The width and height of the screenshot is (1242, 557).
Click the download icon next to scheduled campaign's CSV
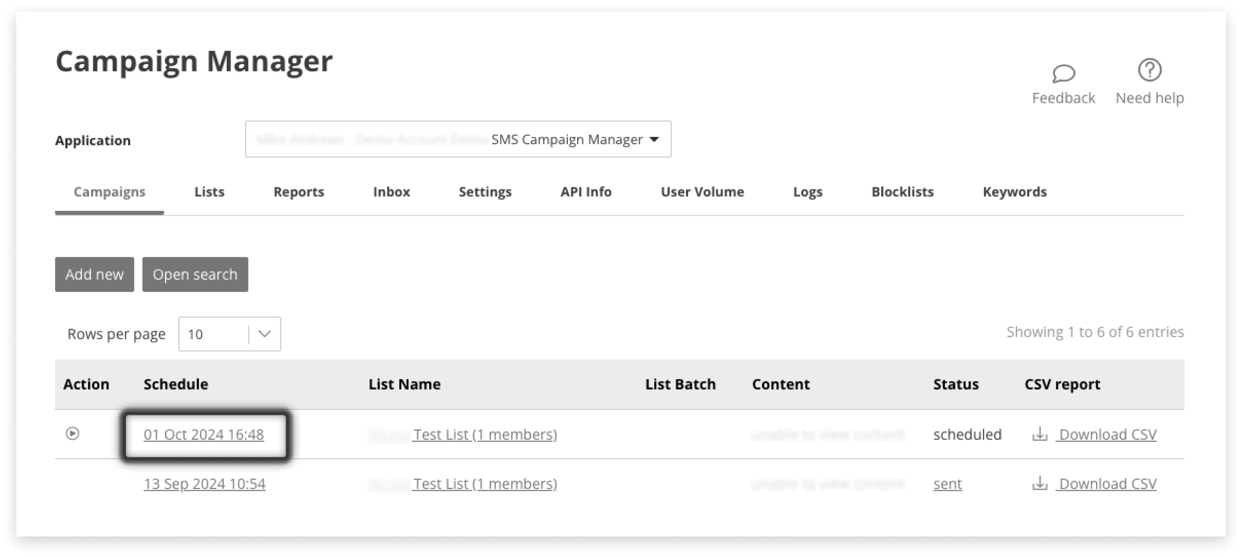[1040, 434]
